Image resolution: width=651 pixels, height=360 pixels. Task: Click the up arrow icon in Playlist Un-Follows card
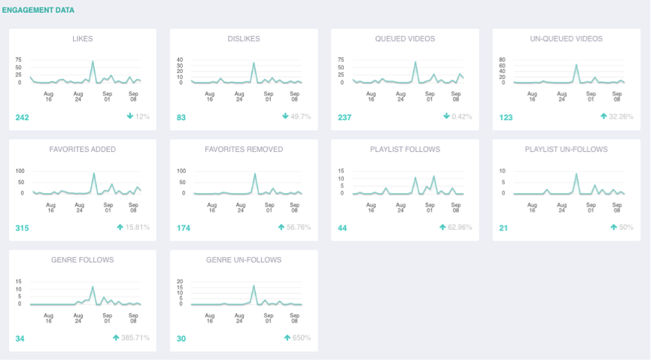(x=613, y=227)
